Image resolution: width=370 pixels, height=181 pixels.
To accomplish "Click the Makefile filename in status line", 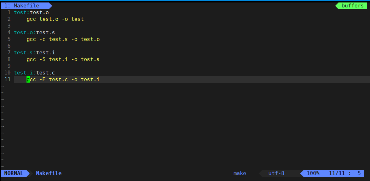I will (48, 173).
